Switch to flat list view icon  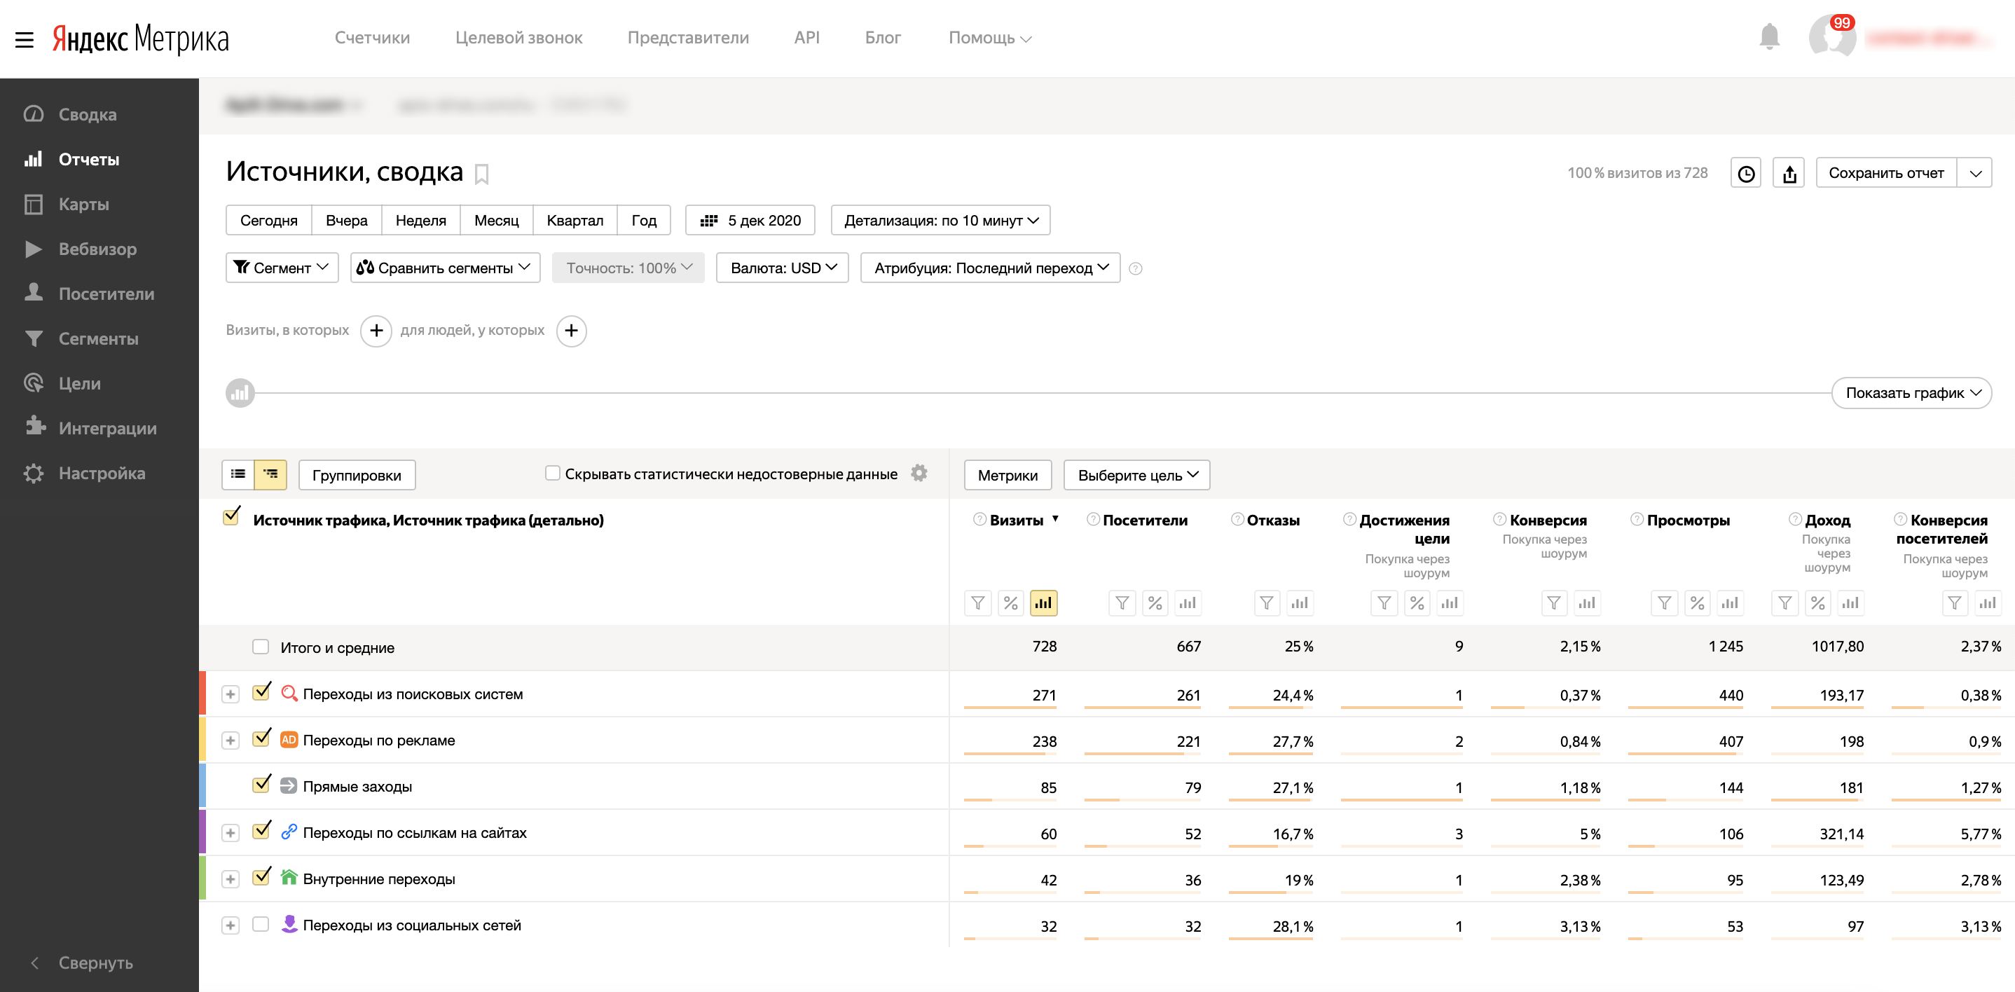(239, 474)
